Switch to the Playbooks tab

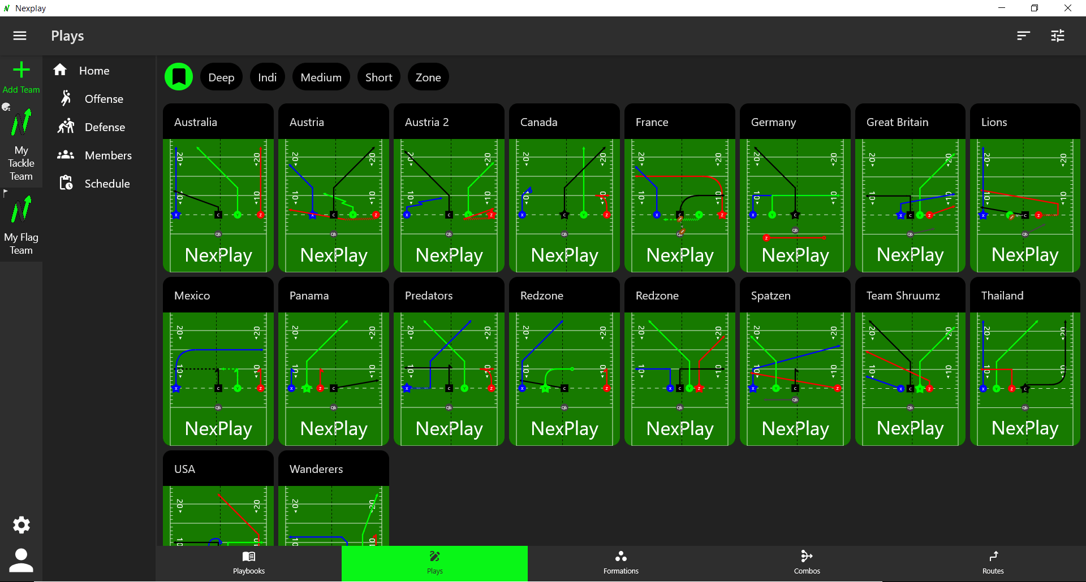click(249, 563)
